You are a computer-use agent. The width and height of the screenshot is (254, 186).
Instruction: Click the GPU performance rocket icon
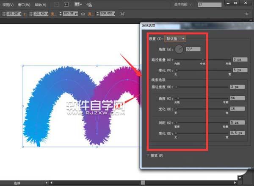coord(89,5)
